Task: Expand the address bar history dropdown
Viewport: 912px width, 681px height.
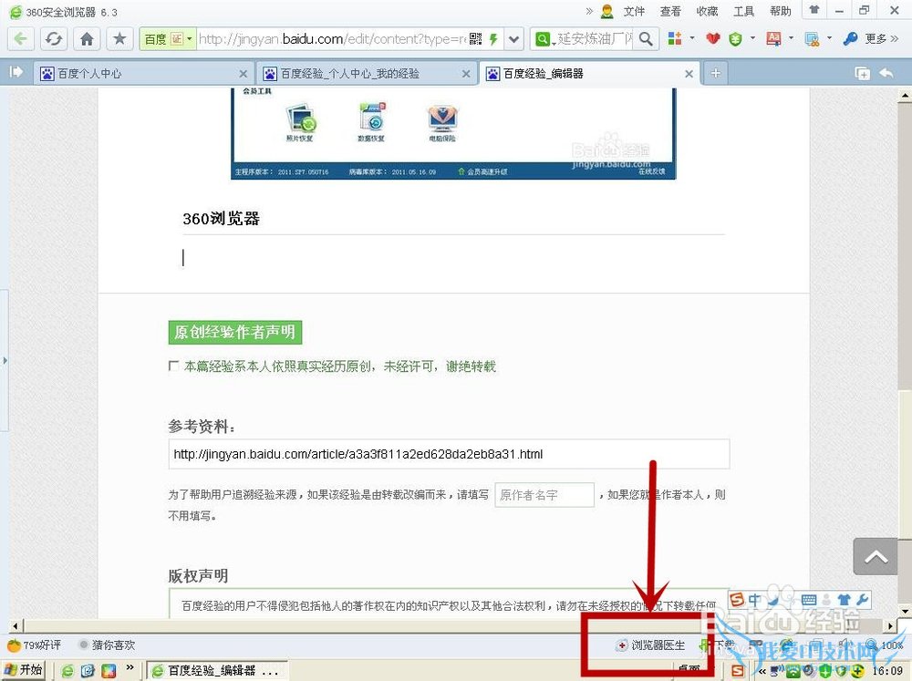Action: (x=513, y=39)
